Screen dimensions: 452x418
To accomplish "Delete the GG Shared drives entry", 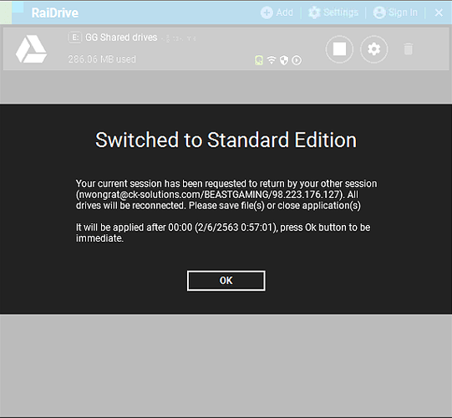I will (409, 48).
